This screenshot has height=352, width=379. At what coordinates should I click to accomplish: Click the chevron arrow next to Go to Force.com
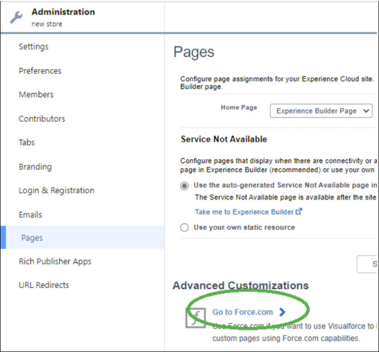coord(282,312)
